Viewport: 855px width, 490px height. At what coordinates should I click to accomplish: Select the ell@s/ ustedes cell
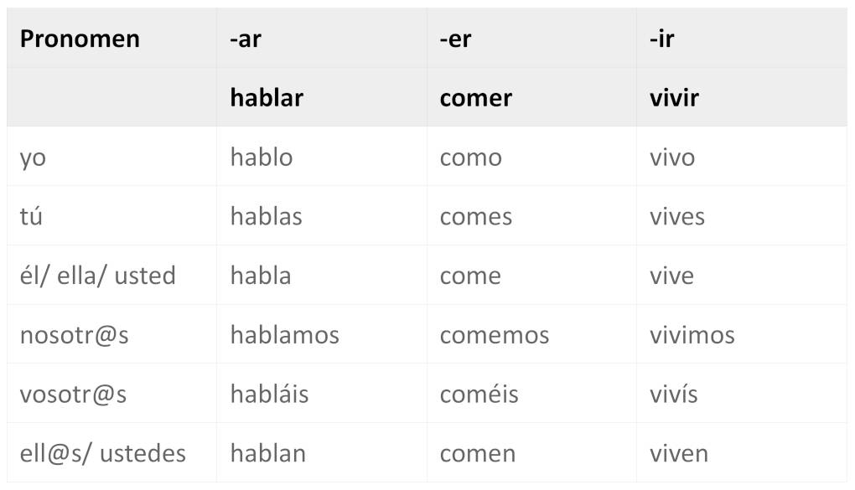coord(102,454)
